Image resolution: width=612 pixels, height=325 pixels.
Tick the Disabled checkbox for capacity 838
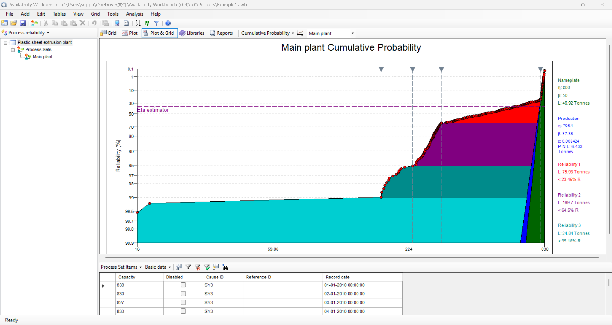click(x=183, y=285)
